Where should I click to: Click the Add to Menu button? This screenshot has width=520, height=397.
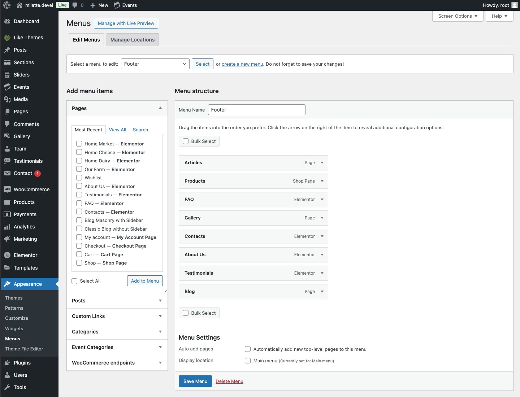pyautogui.click(x=145, y=281)
